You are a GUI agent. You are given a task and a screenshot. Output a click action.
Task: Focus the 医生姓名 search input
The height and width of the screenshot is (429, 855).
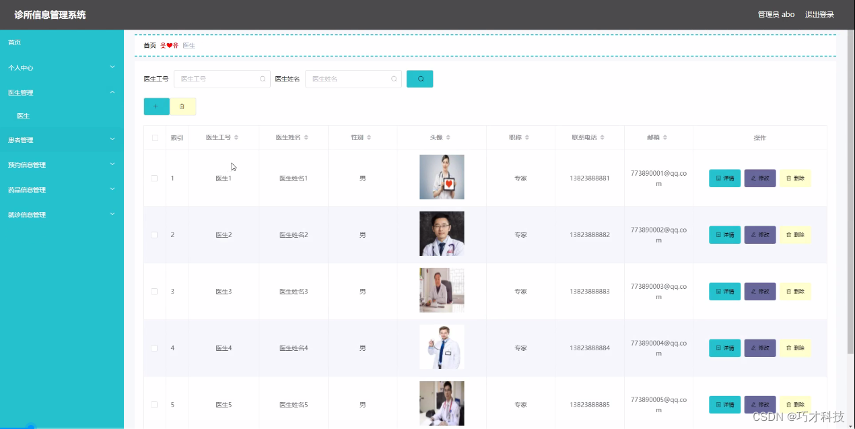353,79
